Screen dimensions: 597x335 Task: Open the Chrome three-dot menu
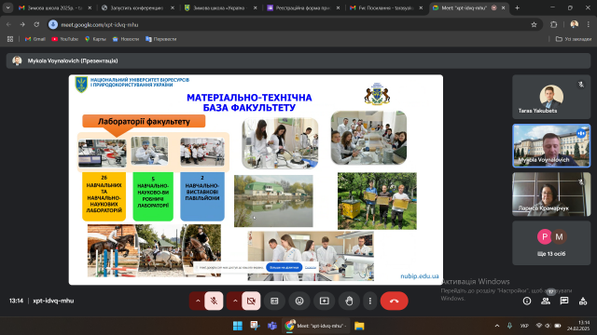(x=589, y=25)
